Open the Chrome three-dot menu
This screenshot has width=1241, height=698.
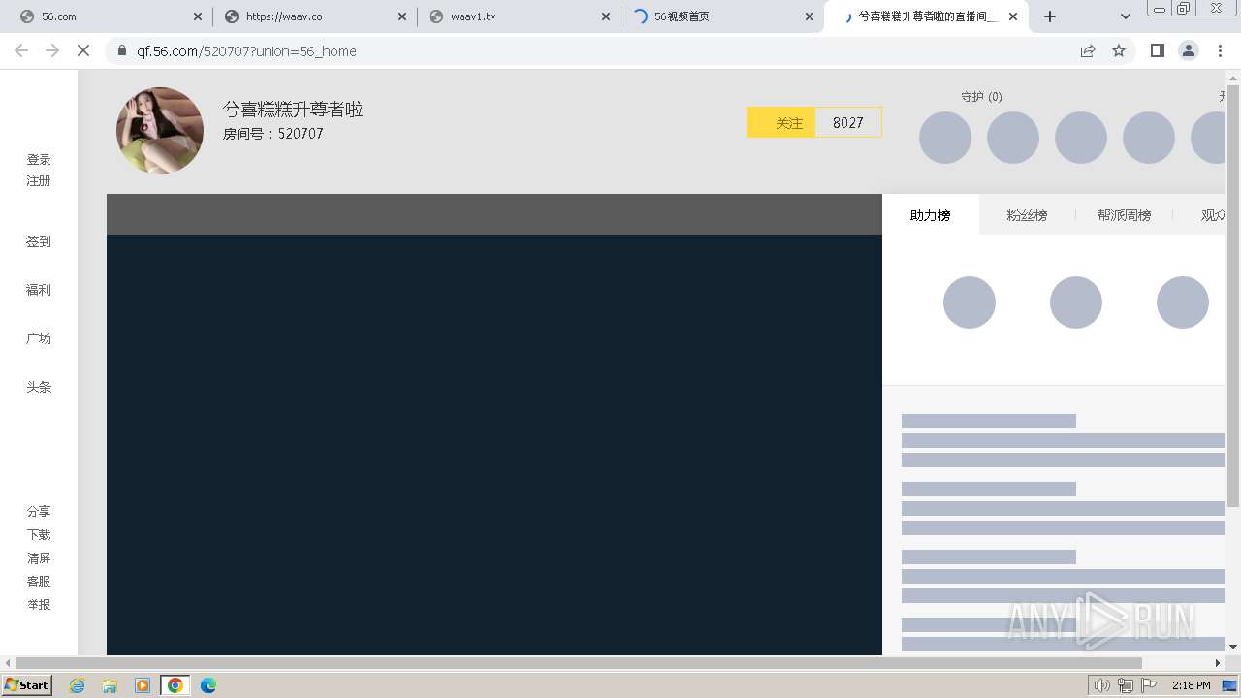click(x=1220, y=50)
